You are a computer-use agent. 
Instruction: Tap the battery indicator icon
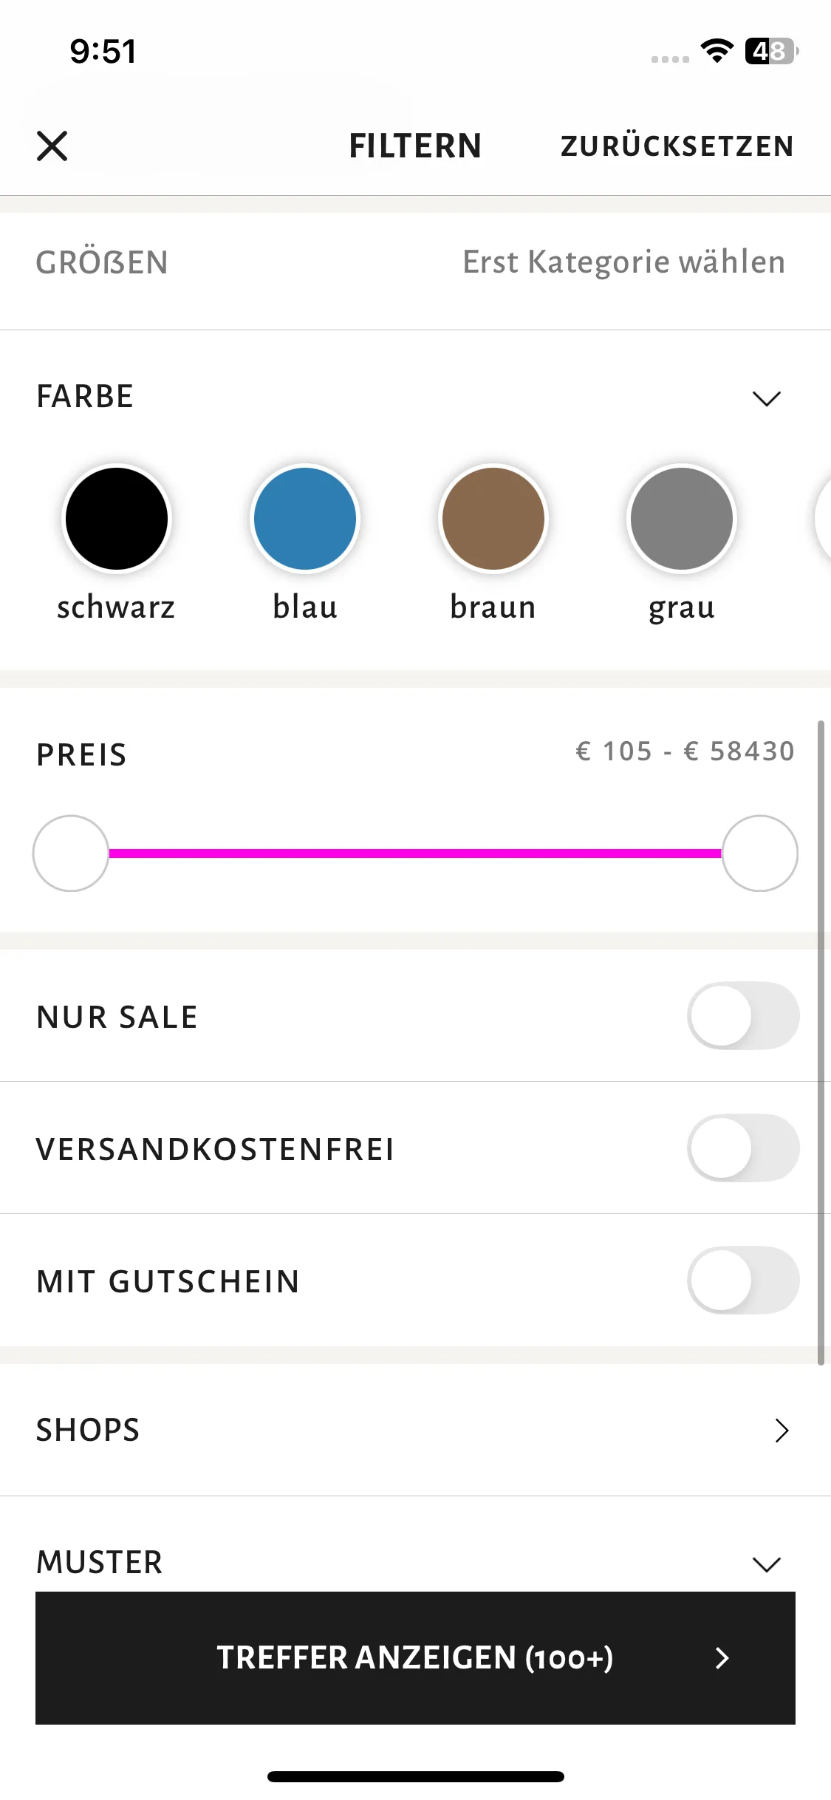point(772,51)
